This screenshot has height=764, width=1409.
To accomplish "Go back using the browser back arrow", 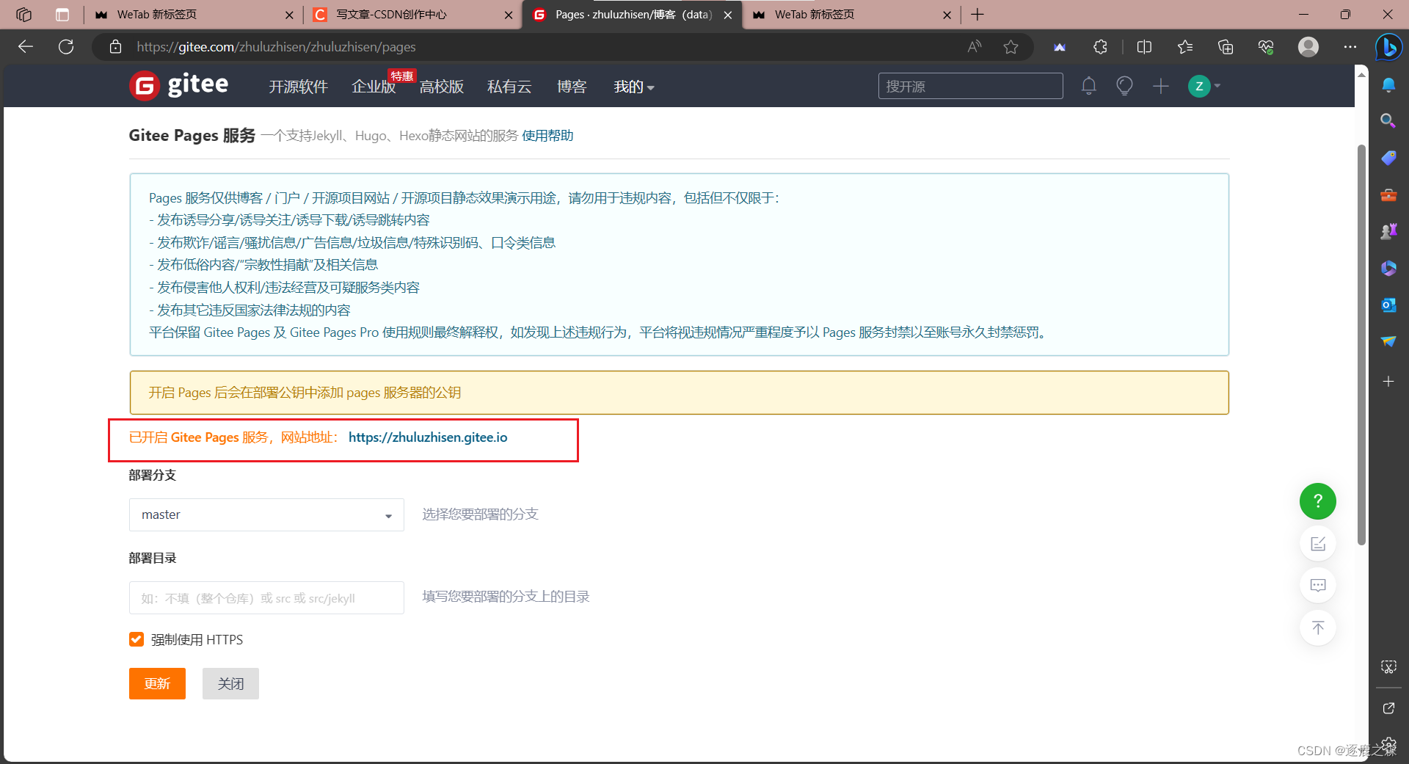I will [26, 47].
